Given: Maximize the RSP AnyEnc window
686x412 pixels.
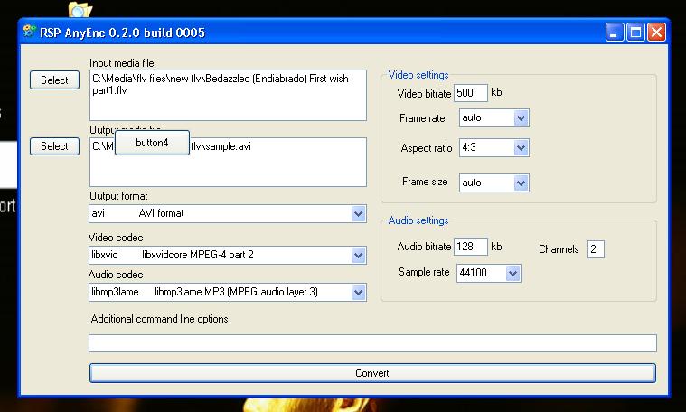Looking at the screenshot, I should click(635, 33).
